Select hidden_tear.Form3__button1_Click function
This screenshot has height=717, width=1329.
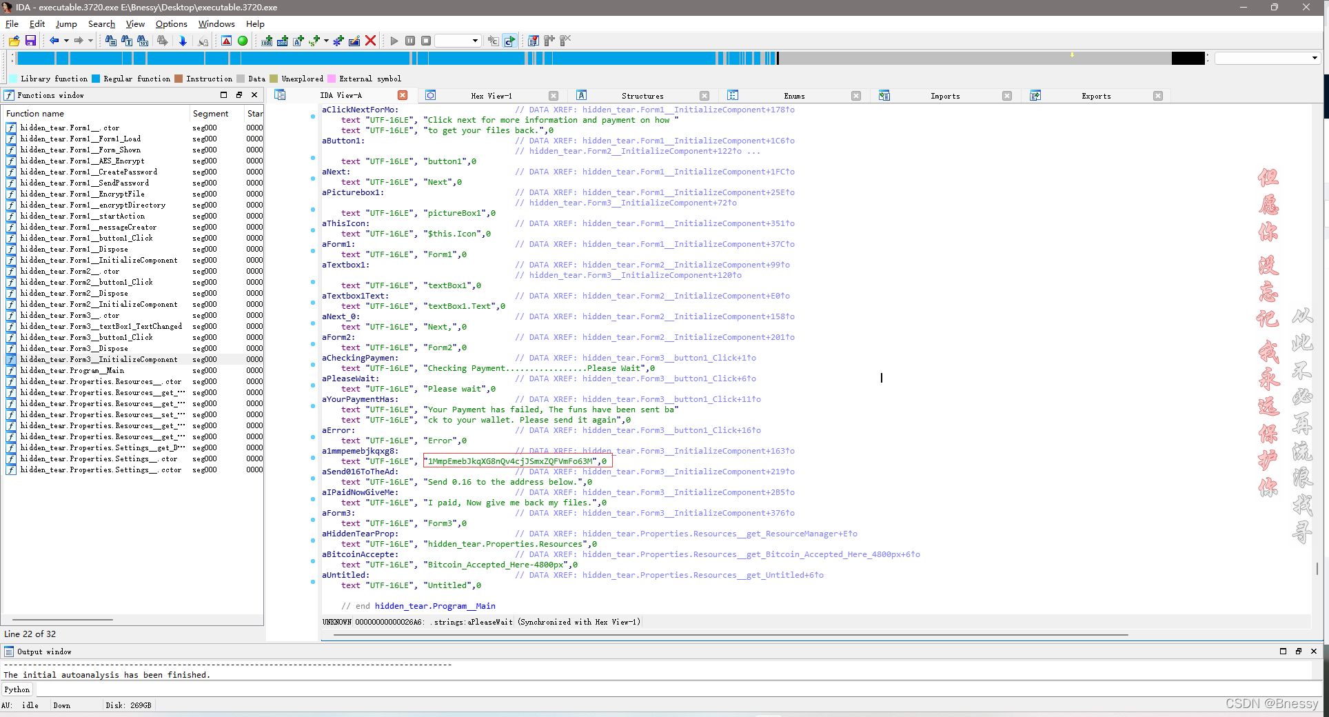click(86, 337)
